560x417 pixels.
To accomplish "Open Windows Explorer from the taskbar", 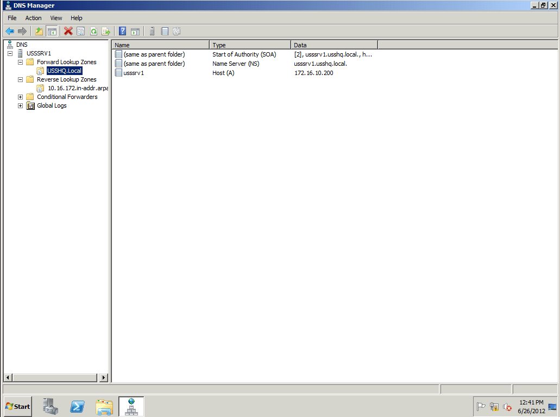I will click(x=104, y=406).
